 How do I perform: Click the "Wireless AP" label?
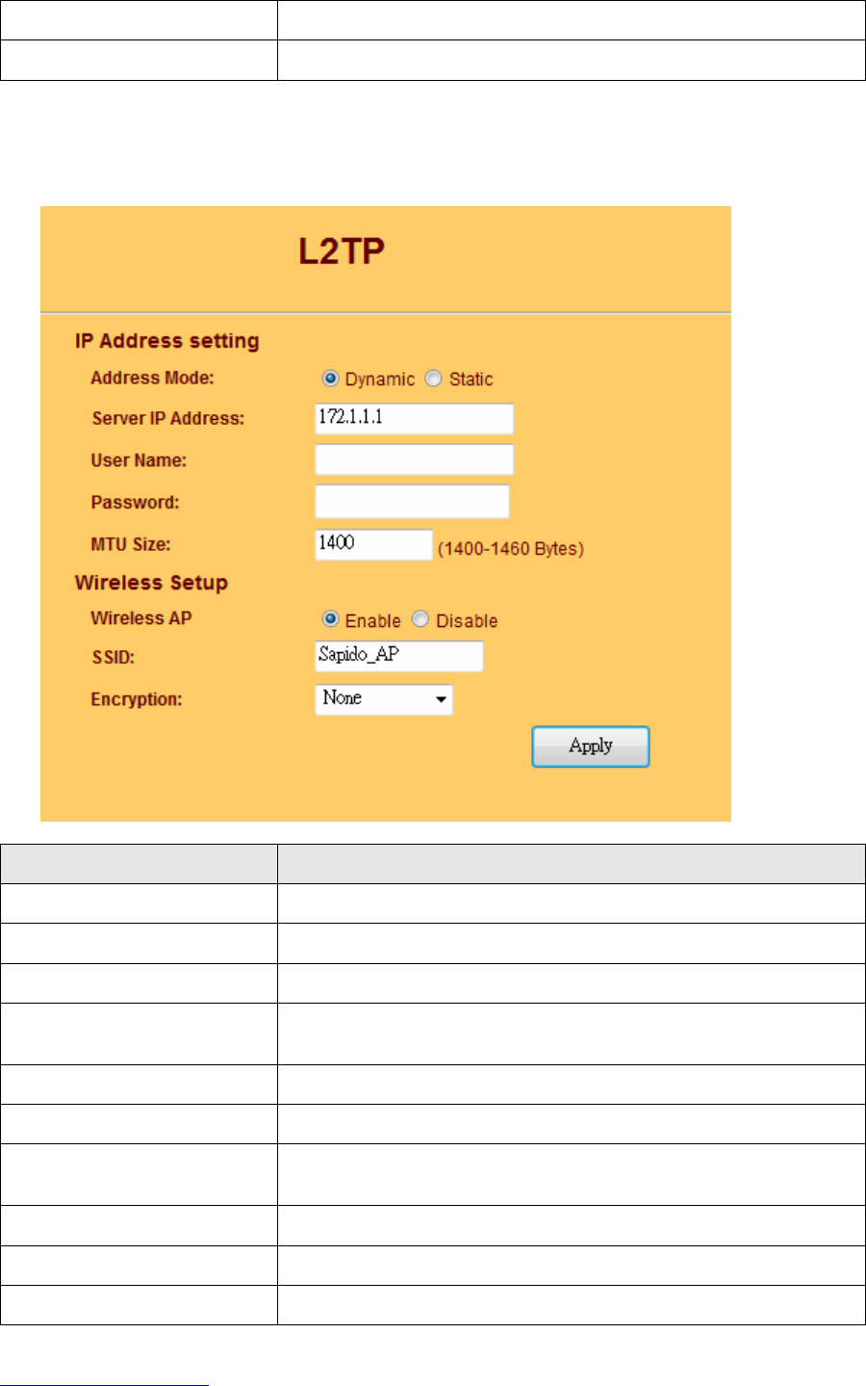click(x=141, y=618)
